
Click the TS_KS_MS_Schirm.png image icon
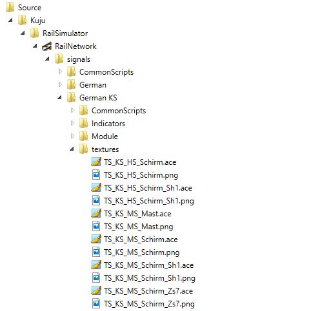[x=96, y=252]
